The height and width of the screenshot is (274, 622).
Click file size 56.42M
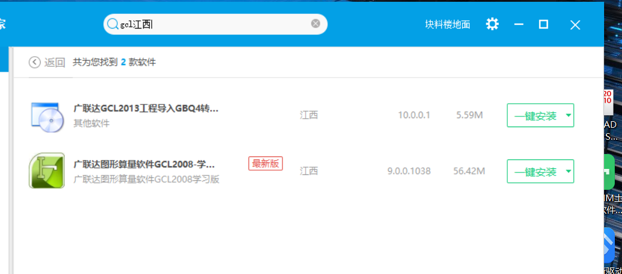tap(469, 171)
